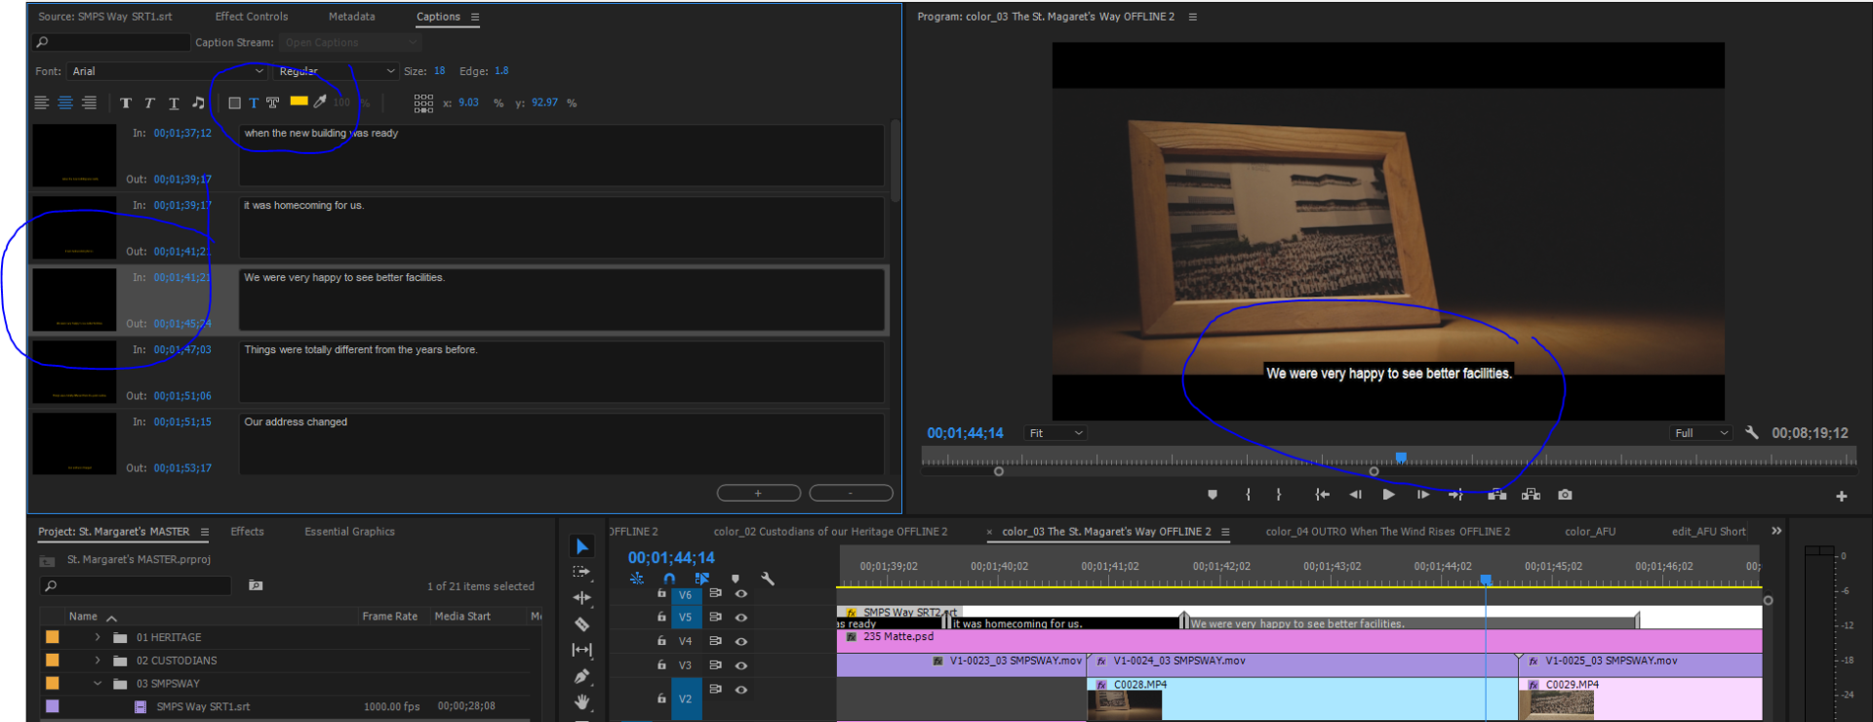
Task: Expand the 01 HERITAGE bin
Action: point(98,637)
